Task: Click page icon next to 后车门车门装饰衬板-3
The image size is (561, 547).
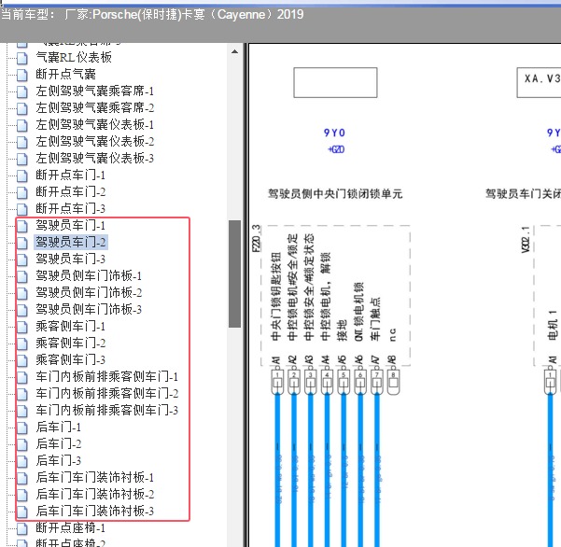Action: click(22, 512)
